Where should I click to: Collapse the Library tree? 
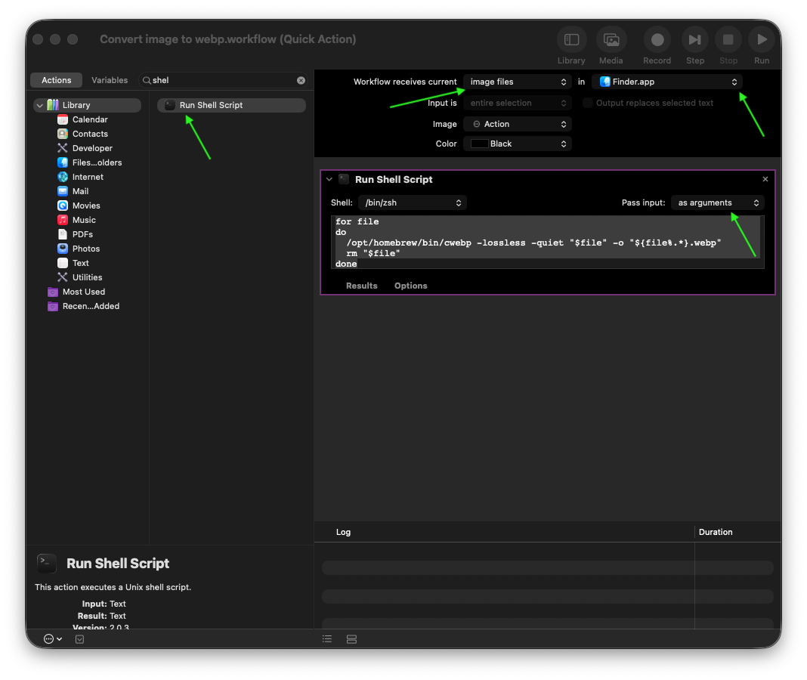point(39,106)
